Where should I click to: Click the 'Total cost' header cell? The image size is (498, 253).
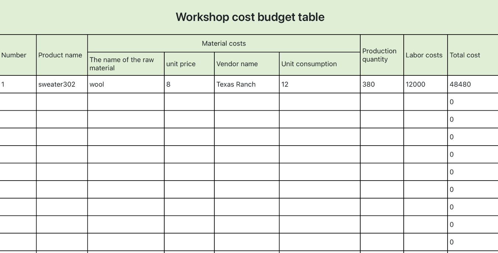tap(473, 55)
